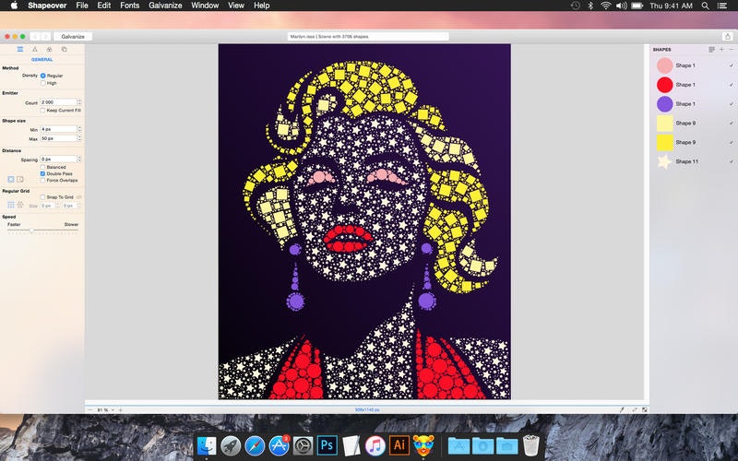Enable the Snap To Grid checkbox
The image size is (738, 461).
(42, 197)
